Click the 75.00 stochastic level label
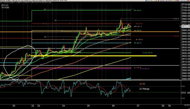The image size is (190, 109). [183, 86]
